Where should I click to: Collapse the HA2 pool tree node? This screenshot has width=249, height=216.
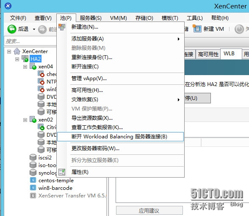pyautogui.click(x=17, y=59)
